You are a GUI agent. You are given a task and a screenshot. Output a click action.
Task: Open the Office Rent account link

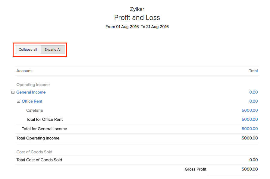[x=32, y=101]
